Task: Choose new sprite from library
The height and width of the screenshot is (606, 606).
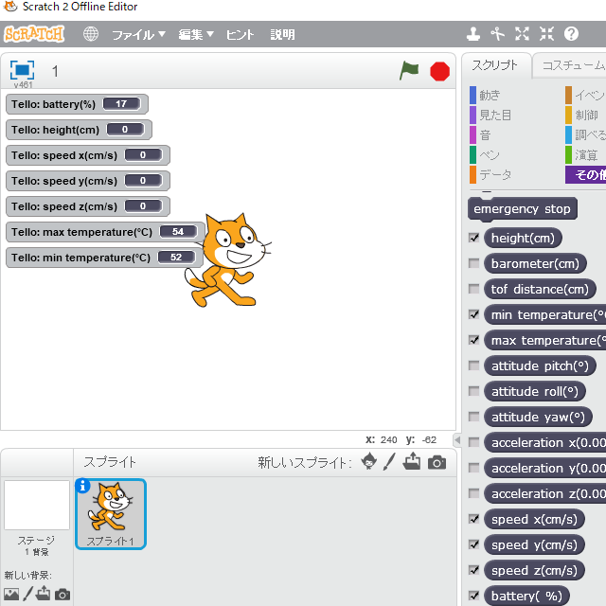Action: (369, 461)
